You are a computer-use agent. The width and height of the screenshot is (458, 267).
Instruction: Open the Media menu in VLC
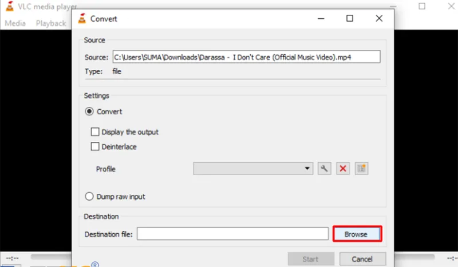click(15, 23)
